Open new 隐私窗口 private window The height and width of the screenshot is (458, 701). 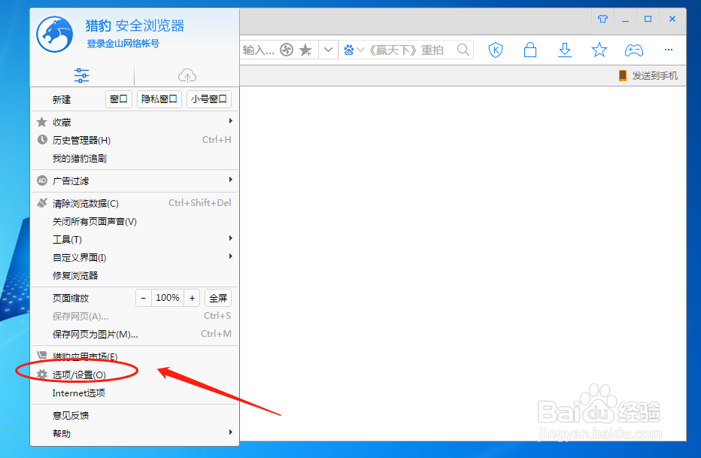pos(159,99)
